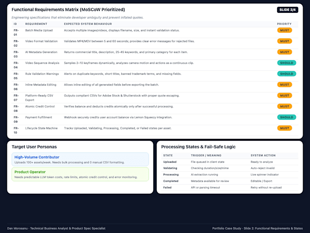Click the Atomic Credit Control requirement

point(40,106)
